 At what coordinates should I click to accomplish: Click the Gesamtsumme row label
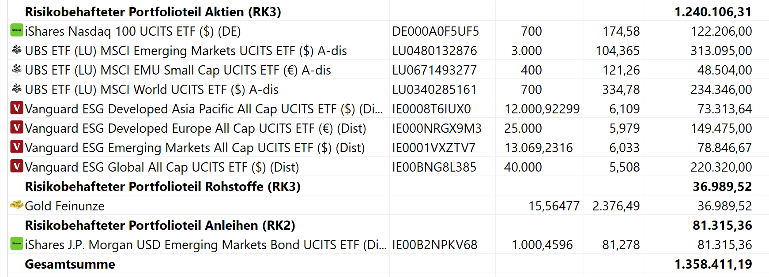[70, 264]
